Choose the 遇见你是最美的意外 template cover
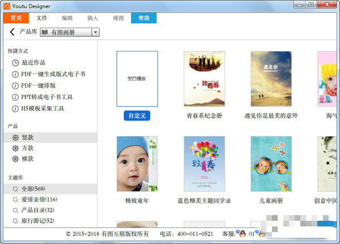The width and height of the screenshot is (340, 244). 271,79
